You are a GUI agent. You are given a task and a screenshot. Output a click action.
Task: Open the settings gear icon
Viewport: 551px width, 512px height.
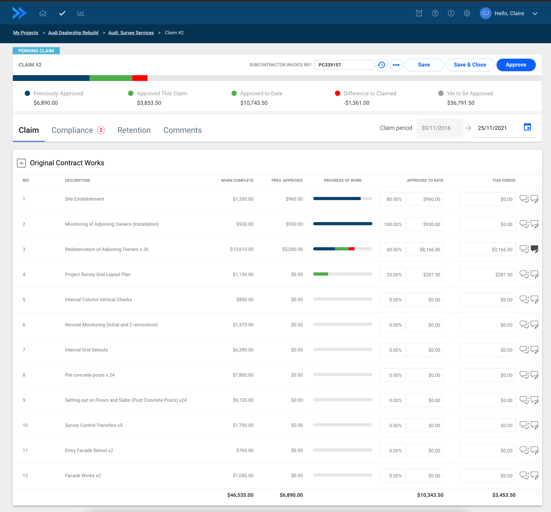(467, 13)
